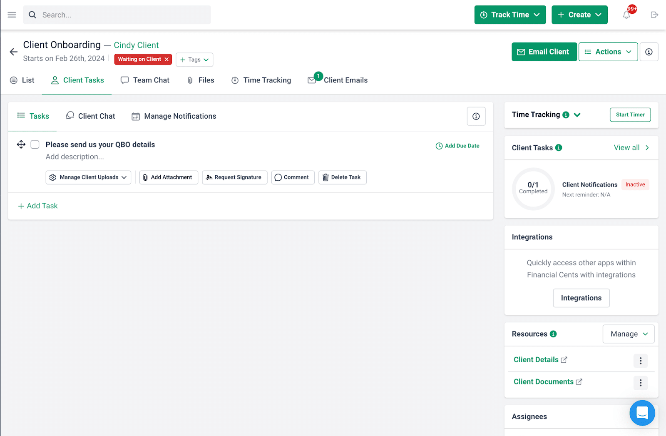Expand Manage Client Uploads dropdown
This screenshot has width=666, height=436.
tap(88, 177)
